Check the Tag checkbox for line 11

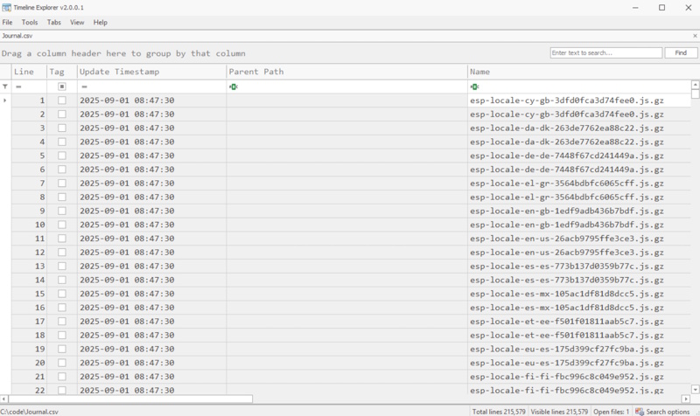pos(62,239)
